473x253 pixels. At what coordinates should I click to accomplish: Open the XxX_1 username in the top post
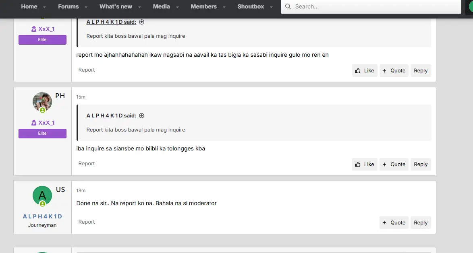tap(46, 29)
